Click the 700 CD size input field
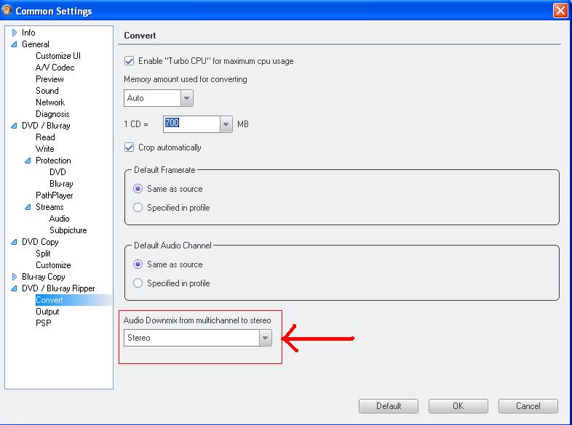The width and height of the screenshot is (572, 425). tap(191, 124)
